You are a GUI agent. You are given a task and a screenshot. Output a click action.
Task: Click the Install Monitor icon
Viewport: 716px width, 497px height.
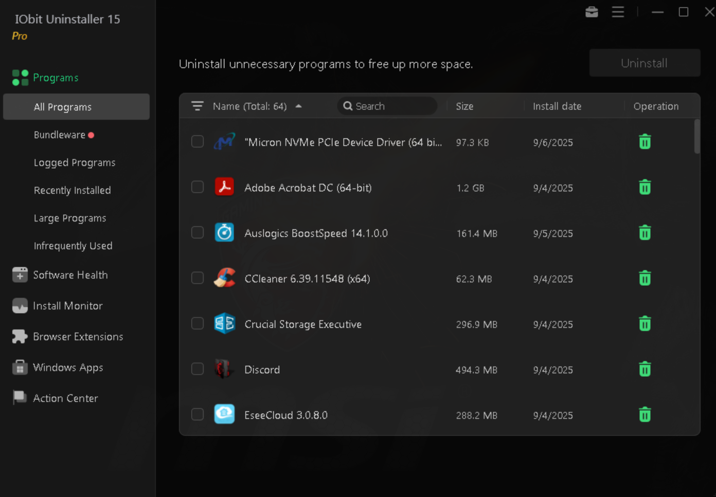pos(20,306)
